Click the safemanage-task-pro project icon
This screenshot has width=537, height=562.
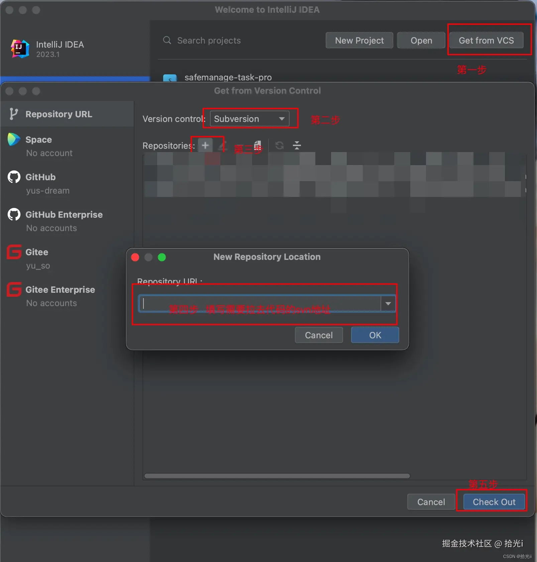tap(170, 78)
